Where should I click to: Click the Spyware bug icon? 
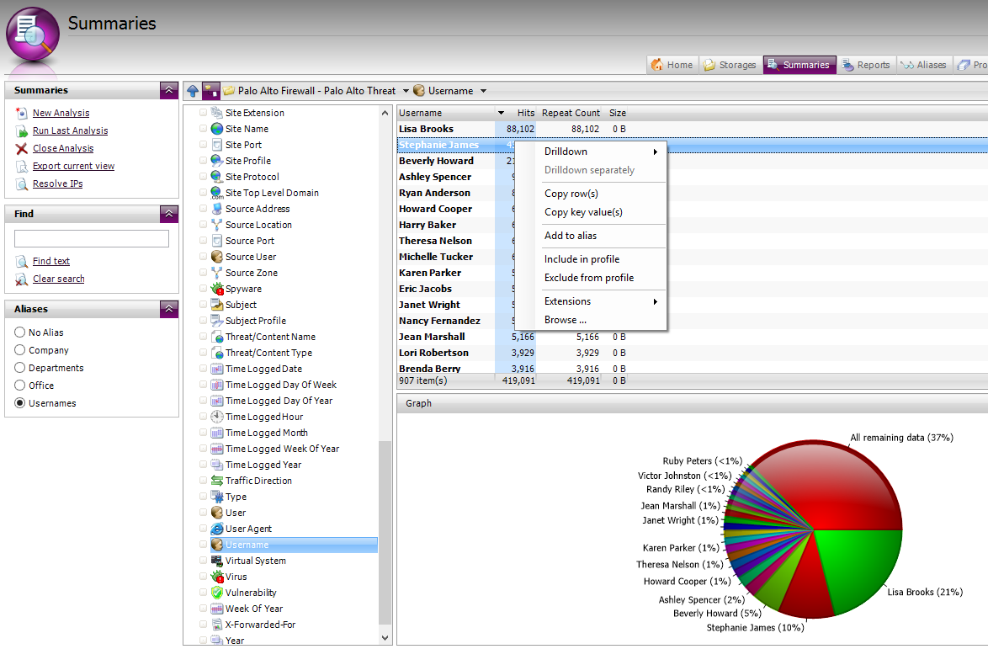click(x=217, y=289)
